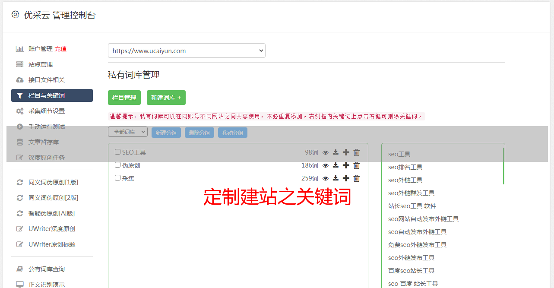This screenshot has height=288, width=554.
Task: Click the bar chart icon for 账户管理
Action: pos(20,49)
